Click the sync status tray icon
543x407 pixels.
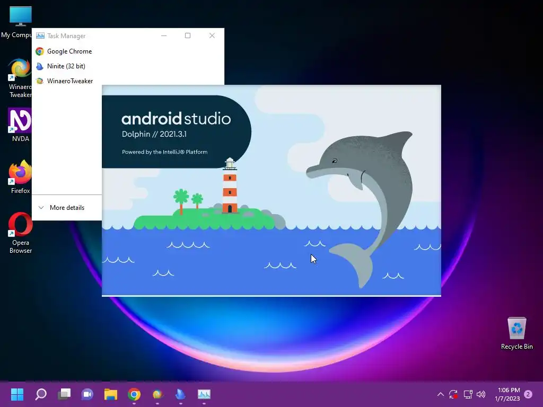[x=453, y=394]
